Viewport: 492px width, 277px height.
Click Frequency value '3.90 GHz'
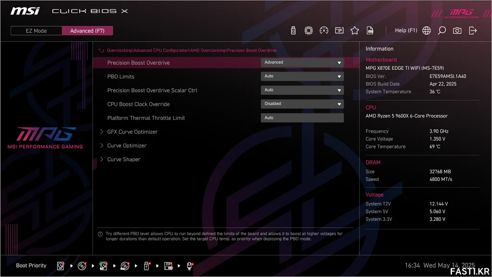click(439, 131)
